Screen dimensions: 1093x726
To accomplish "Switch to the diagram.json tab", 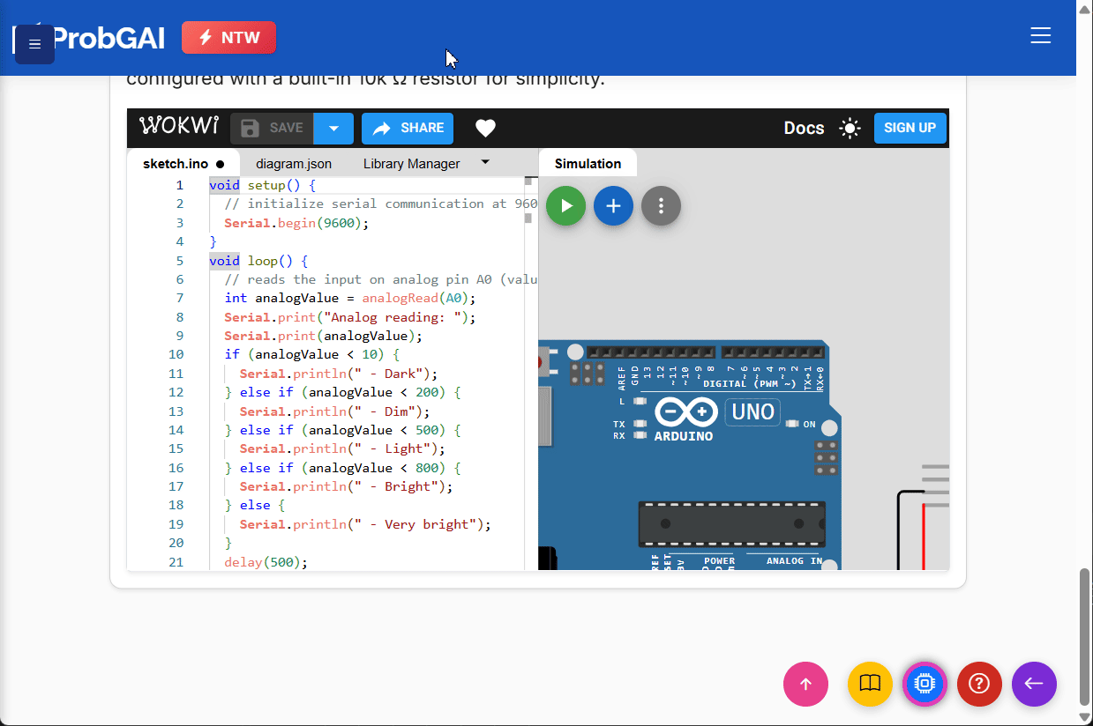I will (x=294, y=164).
